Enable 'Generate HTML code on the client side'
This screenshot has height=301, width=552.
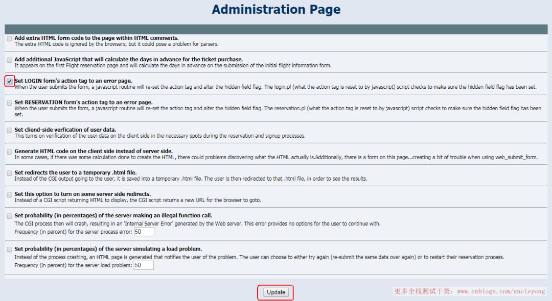(10, 152)
